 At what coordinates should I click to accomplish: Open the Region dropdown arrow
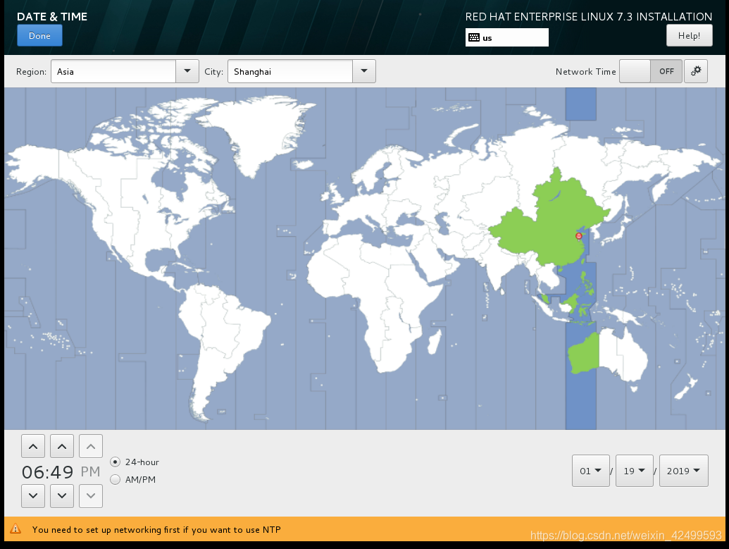click(187, 71)
